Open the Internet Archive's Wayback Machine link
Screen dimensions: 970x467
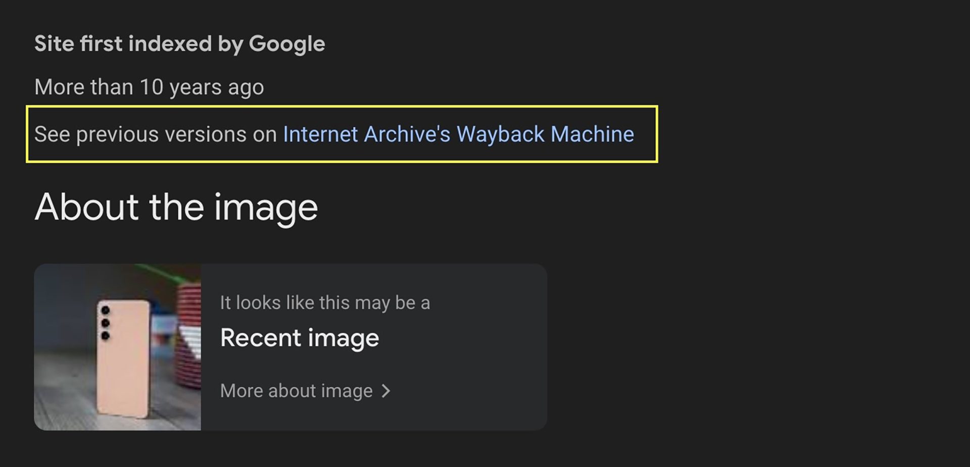point(458,134)
